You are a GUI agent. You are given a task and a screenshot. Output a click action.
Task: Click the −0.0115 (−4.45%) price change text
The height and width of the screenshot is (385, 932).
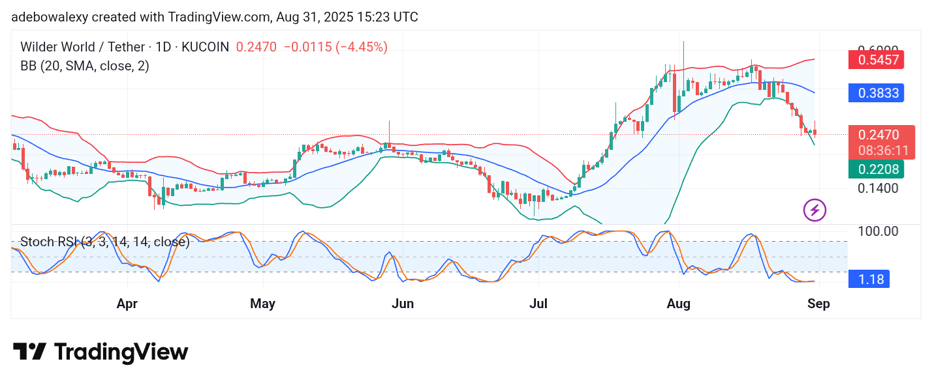tap(335, 47)
